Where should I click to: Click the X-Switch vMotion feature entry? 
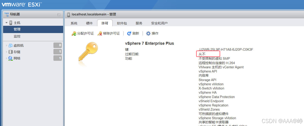pyautogui.click(x=211, y=88)
